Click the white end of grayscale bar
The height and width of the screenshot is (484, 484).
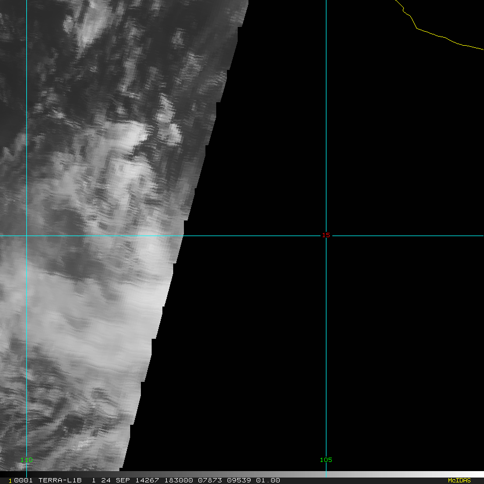click(x=473, y=474)
